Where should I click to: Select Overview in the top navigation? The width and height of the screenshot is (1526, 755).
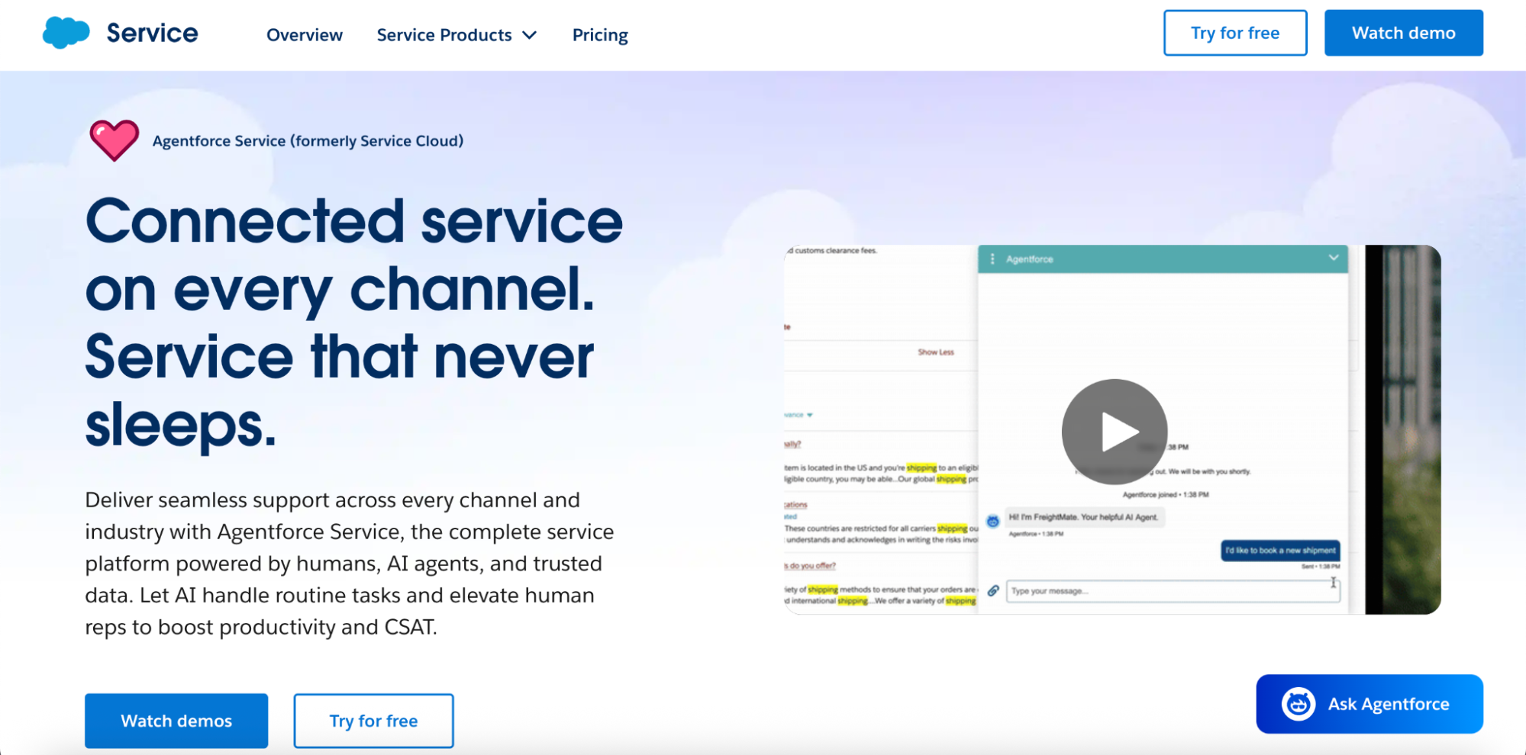(x=304, y=34)
